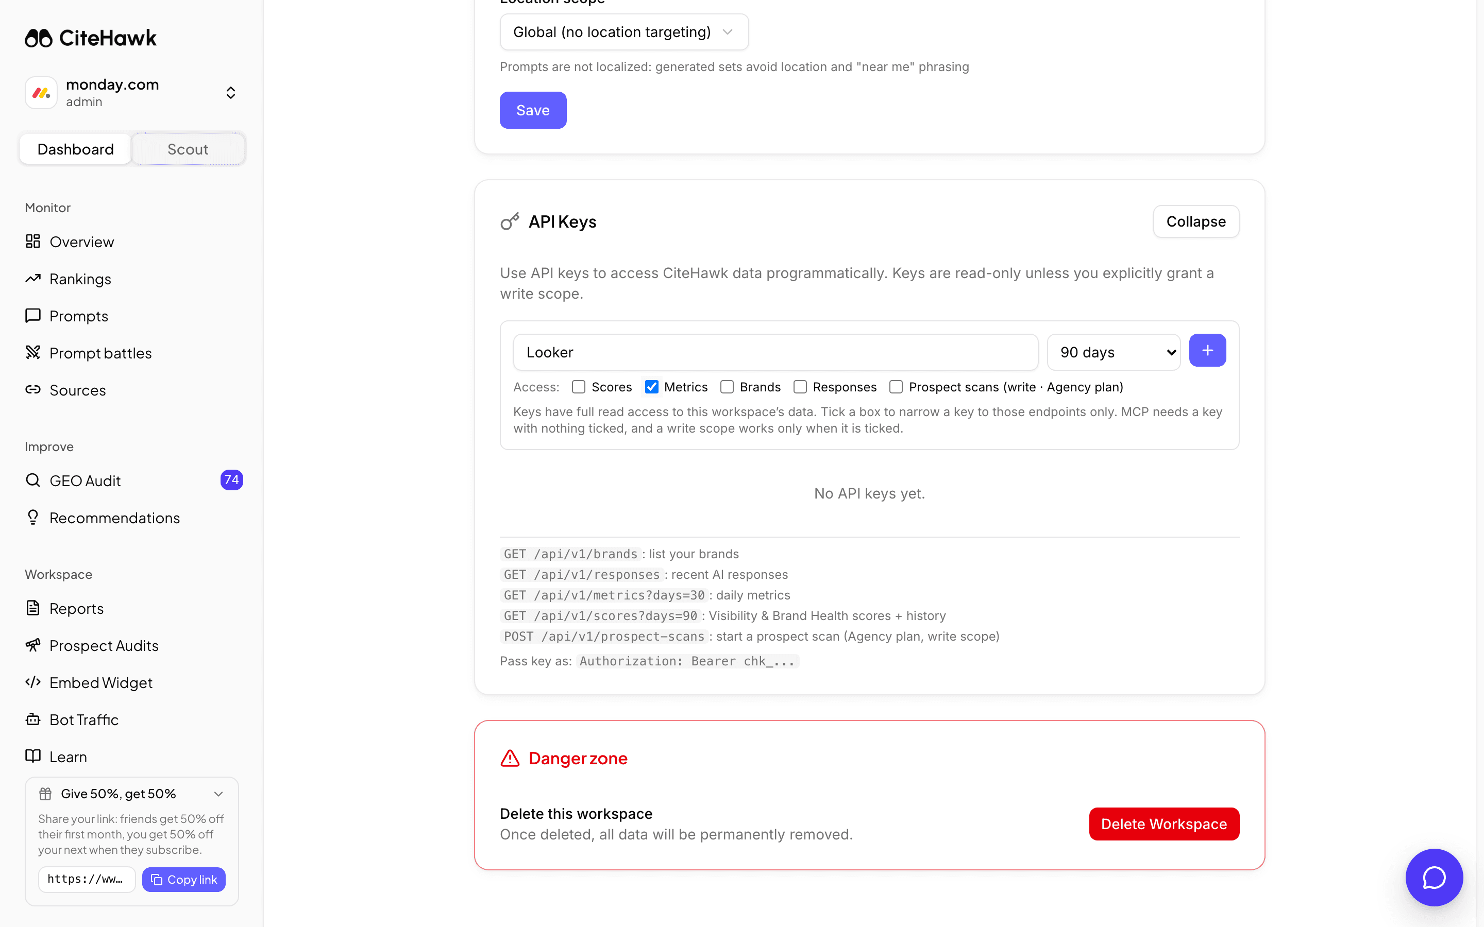
Task: Click the POST /api/v1/prospect-scans endpoint text
Action: click(604, 637)
